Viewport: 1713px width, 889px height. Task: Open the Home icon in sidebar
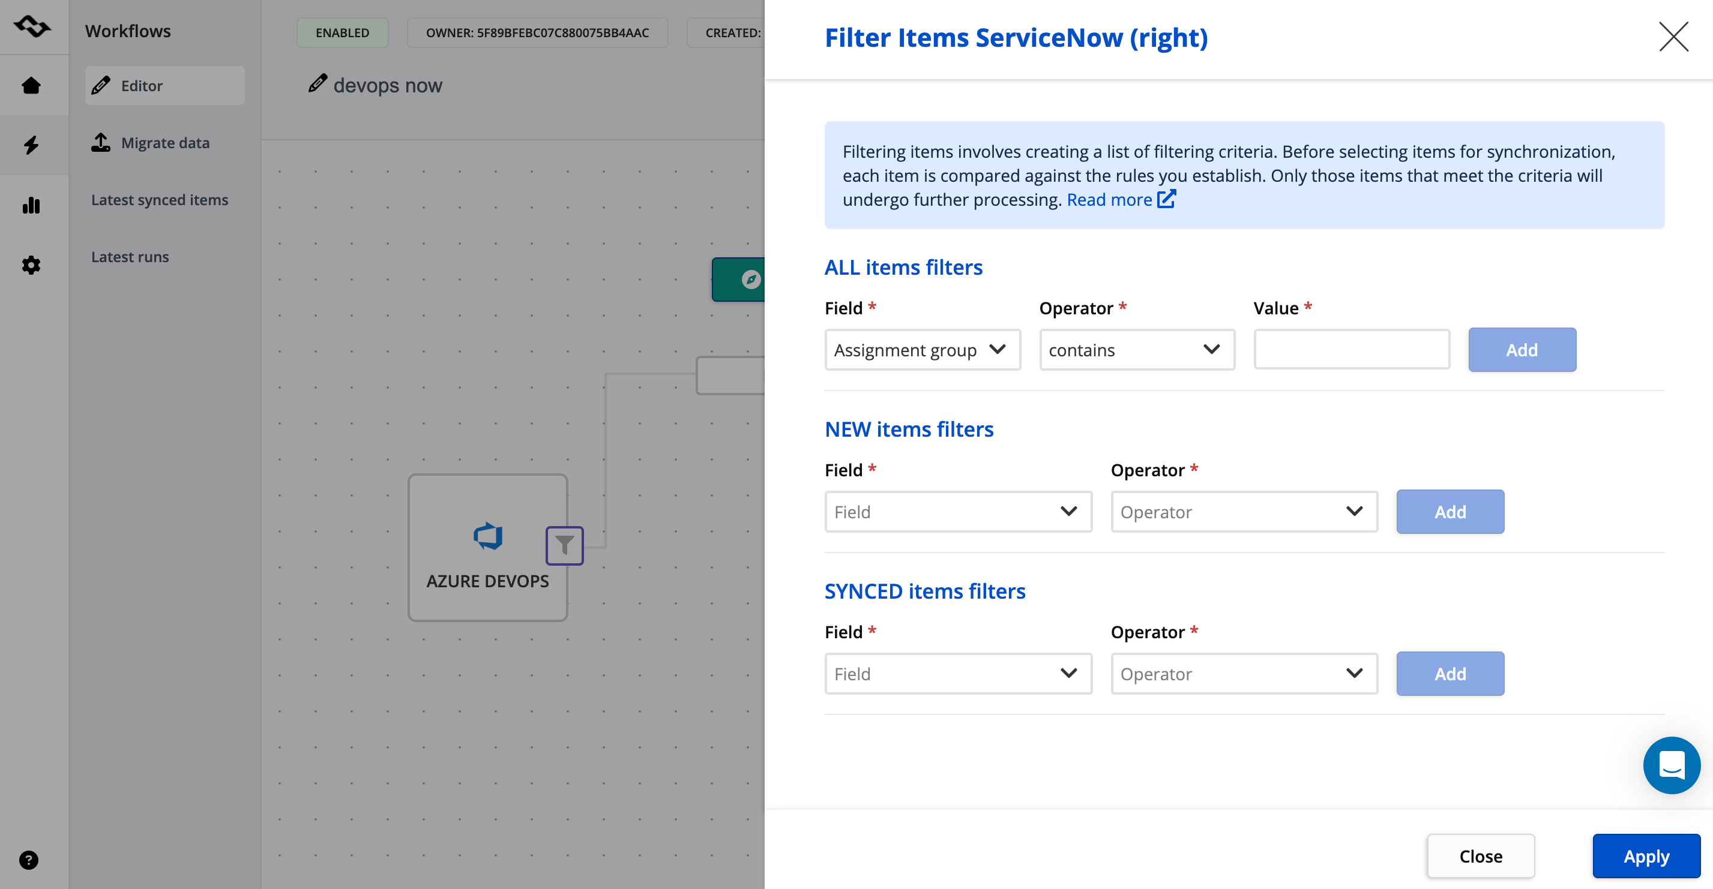click(x=31, y=85)
